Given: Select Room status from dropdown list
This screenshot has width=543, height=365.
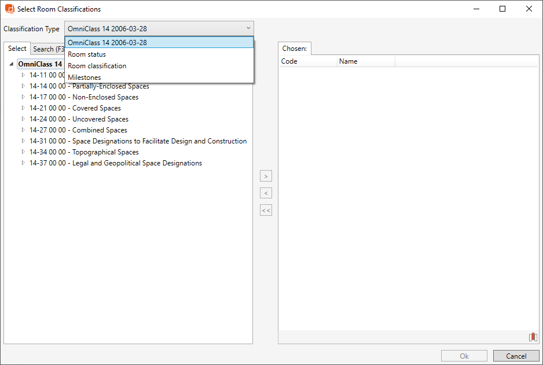Looking at the screenshot, I should [x=87, y=54].
